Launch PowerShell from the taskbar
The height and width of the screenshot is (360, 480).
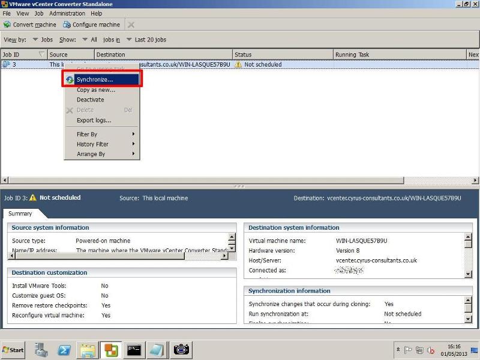(64, 350)
